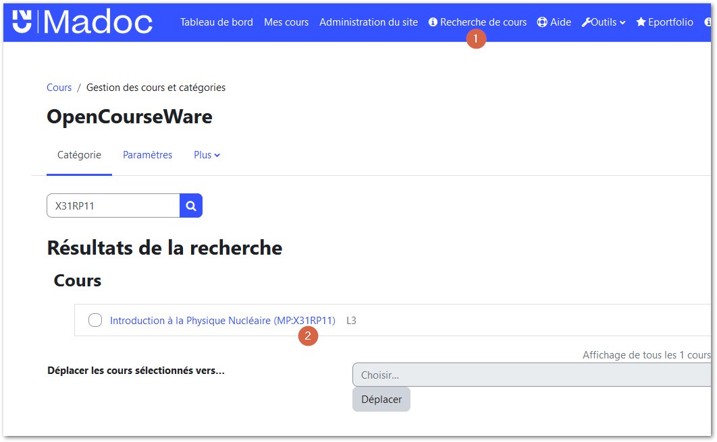Screen dimensions: 717x442
Task: Click the search field containing X31RP11
Action: coord(113,206)
